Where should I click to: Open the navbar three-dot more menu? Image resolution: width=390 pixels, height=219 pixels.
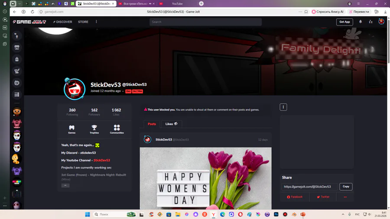pyautogui.click(x=96, y=22)
